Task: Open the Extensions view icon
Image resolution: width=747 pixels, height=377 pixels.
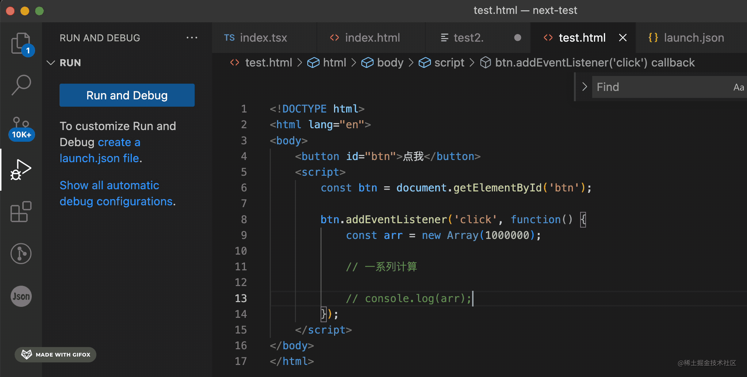Action: 21,212
